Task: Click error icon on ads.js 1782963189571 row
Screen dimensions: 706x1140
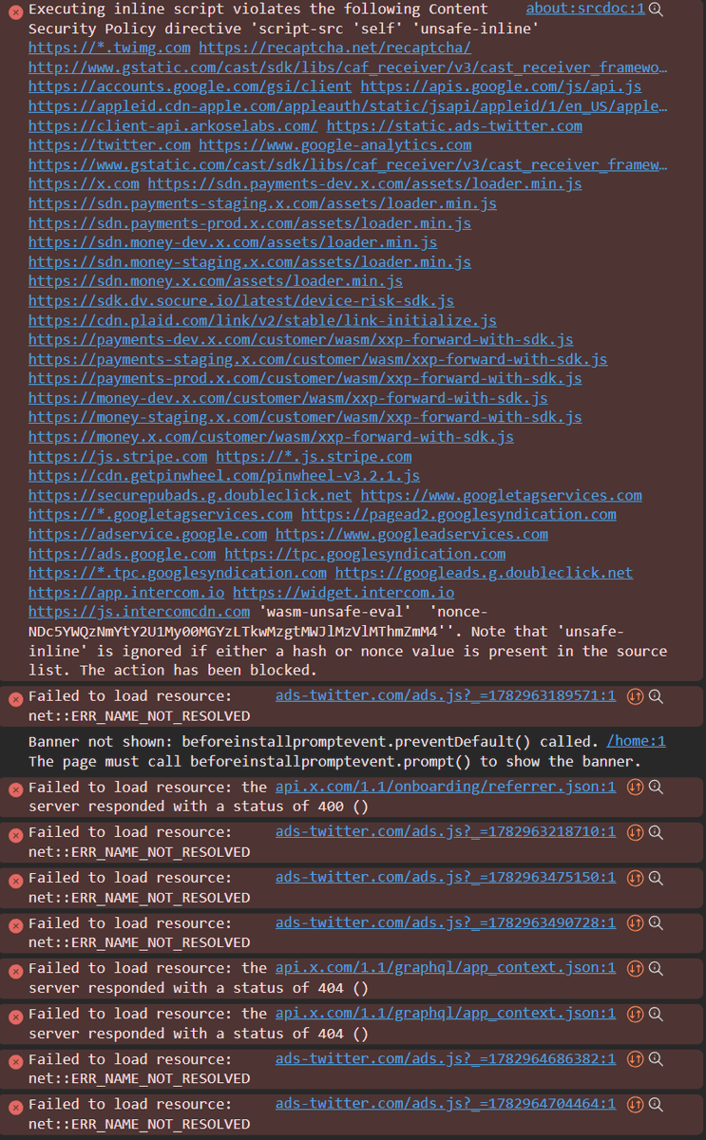Action: (15, 699)
